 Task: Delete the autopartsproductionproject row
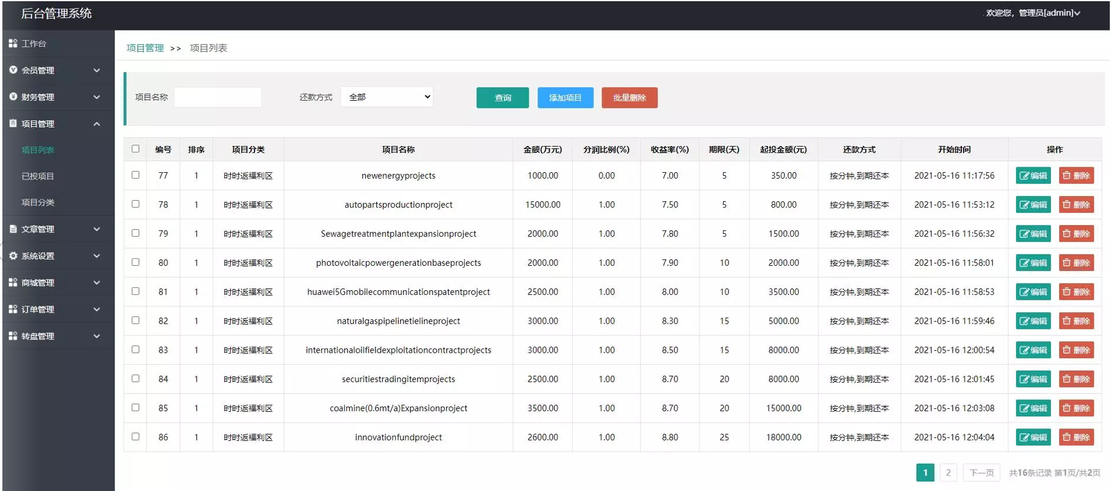pos(1076,205)
